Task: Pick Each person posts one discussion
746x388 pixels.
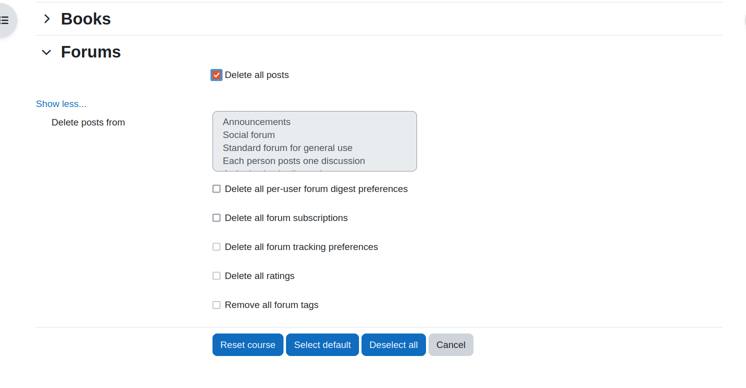Action: click(x=294, y=161)
